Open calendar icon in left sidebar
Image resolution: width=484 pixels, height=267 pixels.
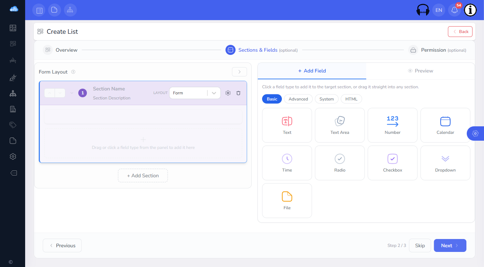coord(13,28)
